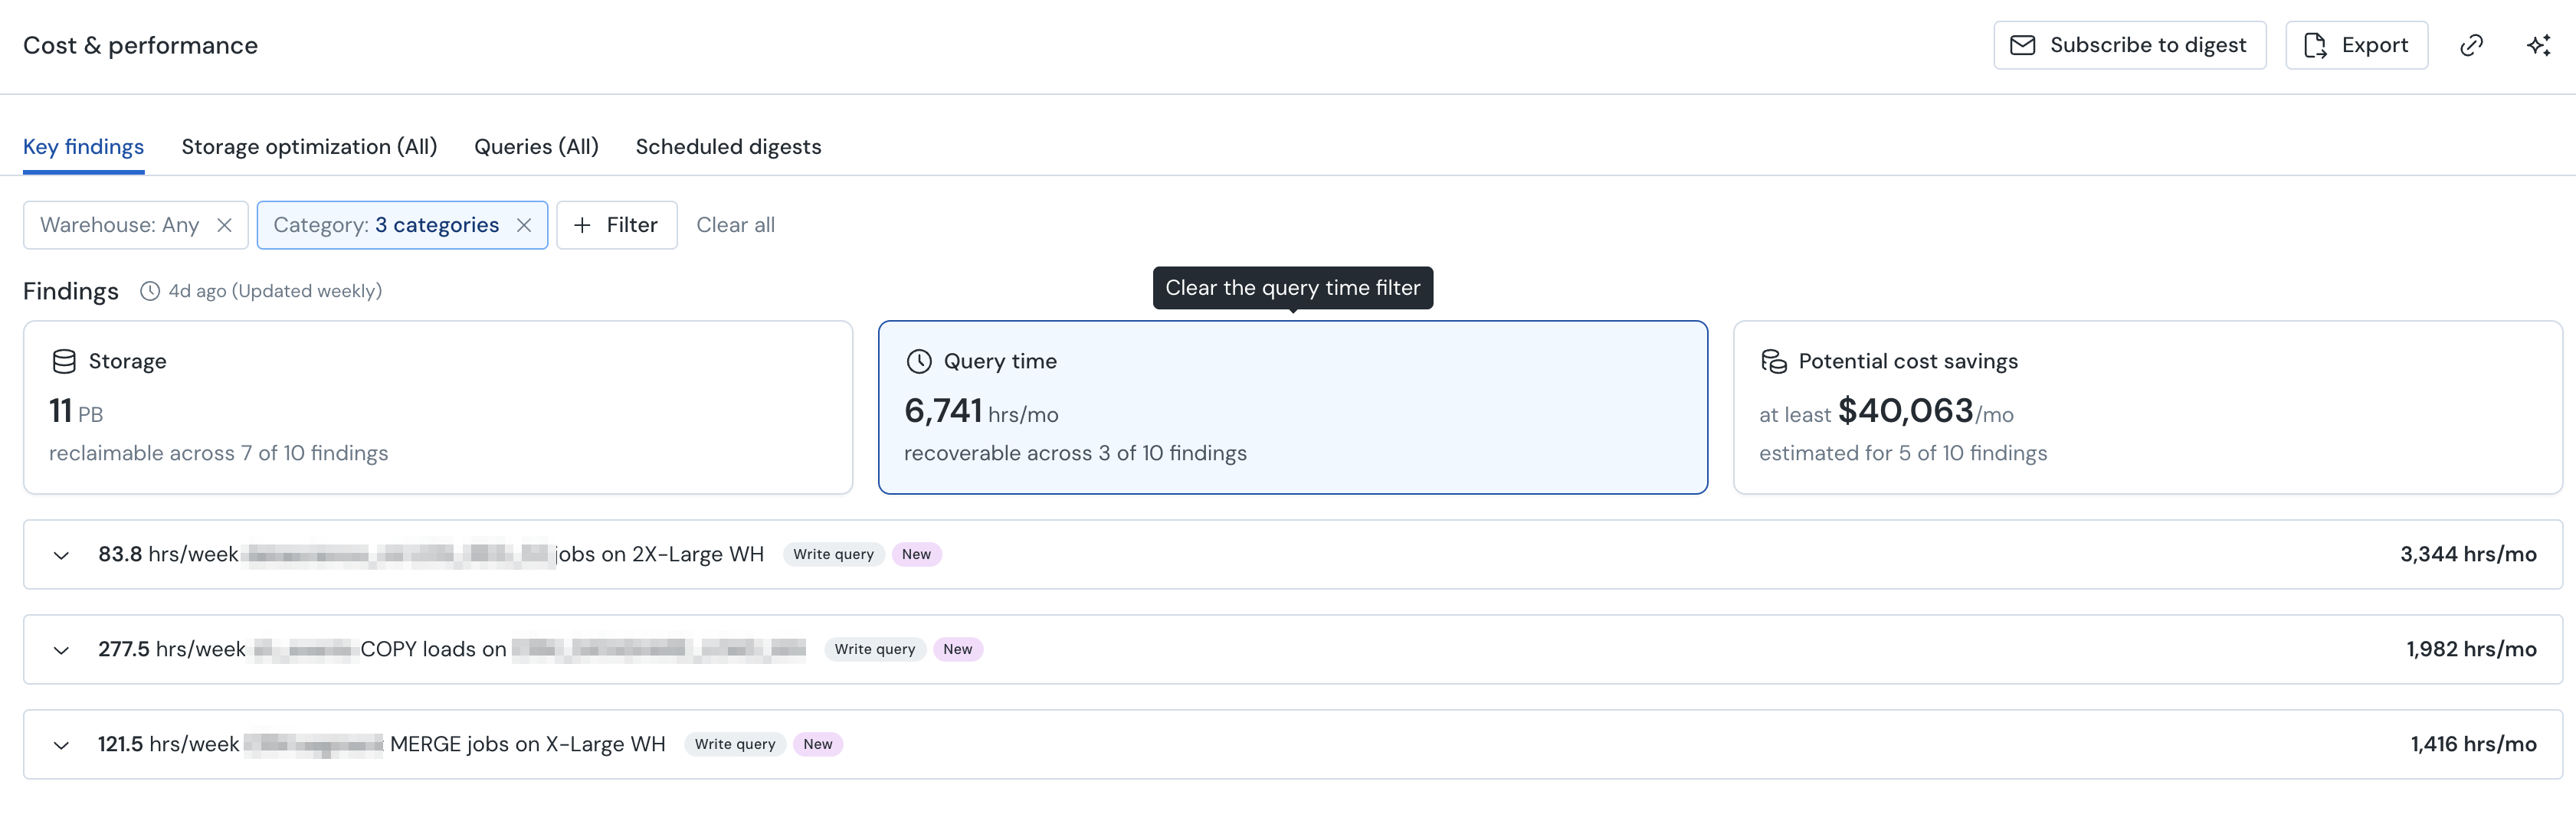Click the 1,416 hrs/mo value
The height and width of the screenshot is (824, 2576).
tap(2473, 744)
